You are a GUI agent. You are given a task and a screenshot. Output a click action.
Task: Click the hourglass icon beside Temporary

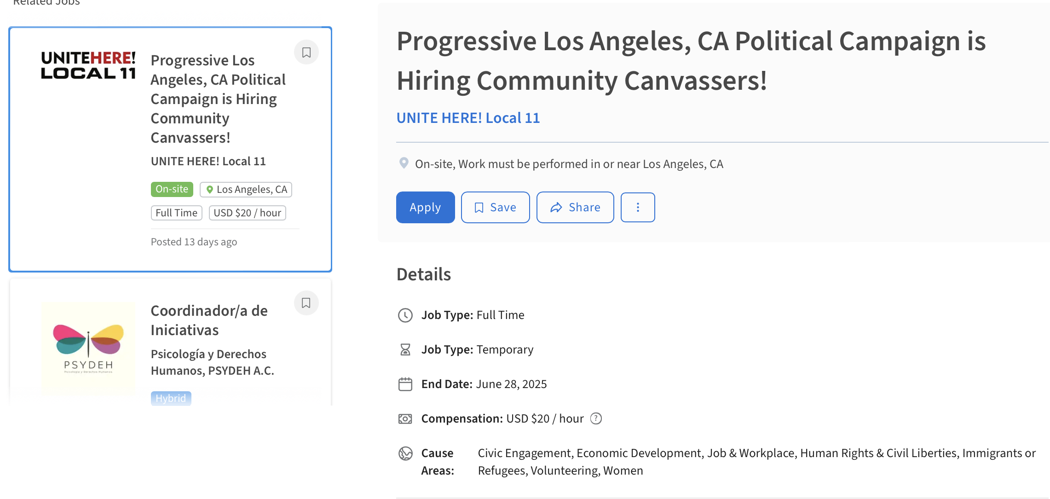(x=405, y=350)
